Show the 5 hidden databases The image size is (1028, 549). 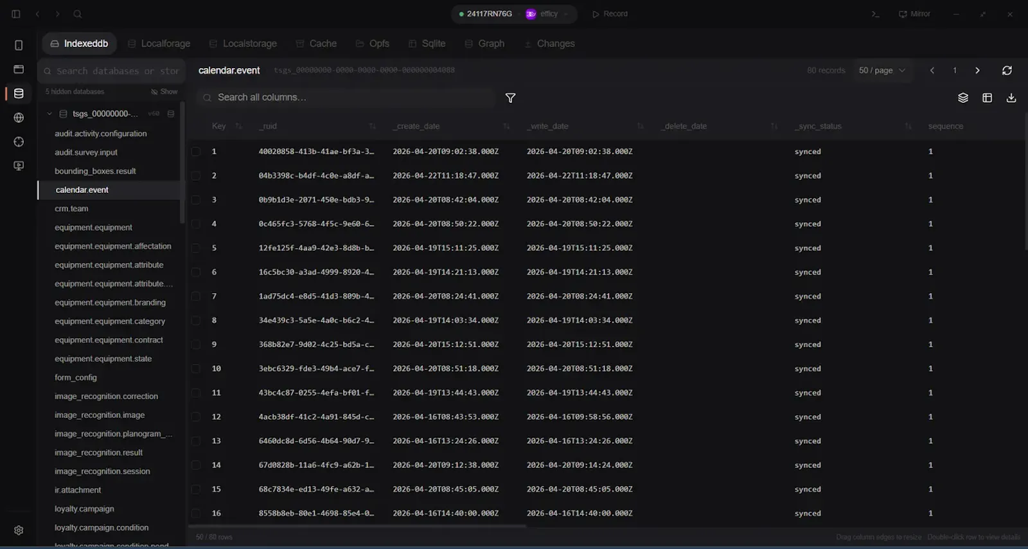[x=164, y=92]
